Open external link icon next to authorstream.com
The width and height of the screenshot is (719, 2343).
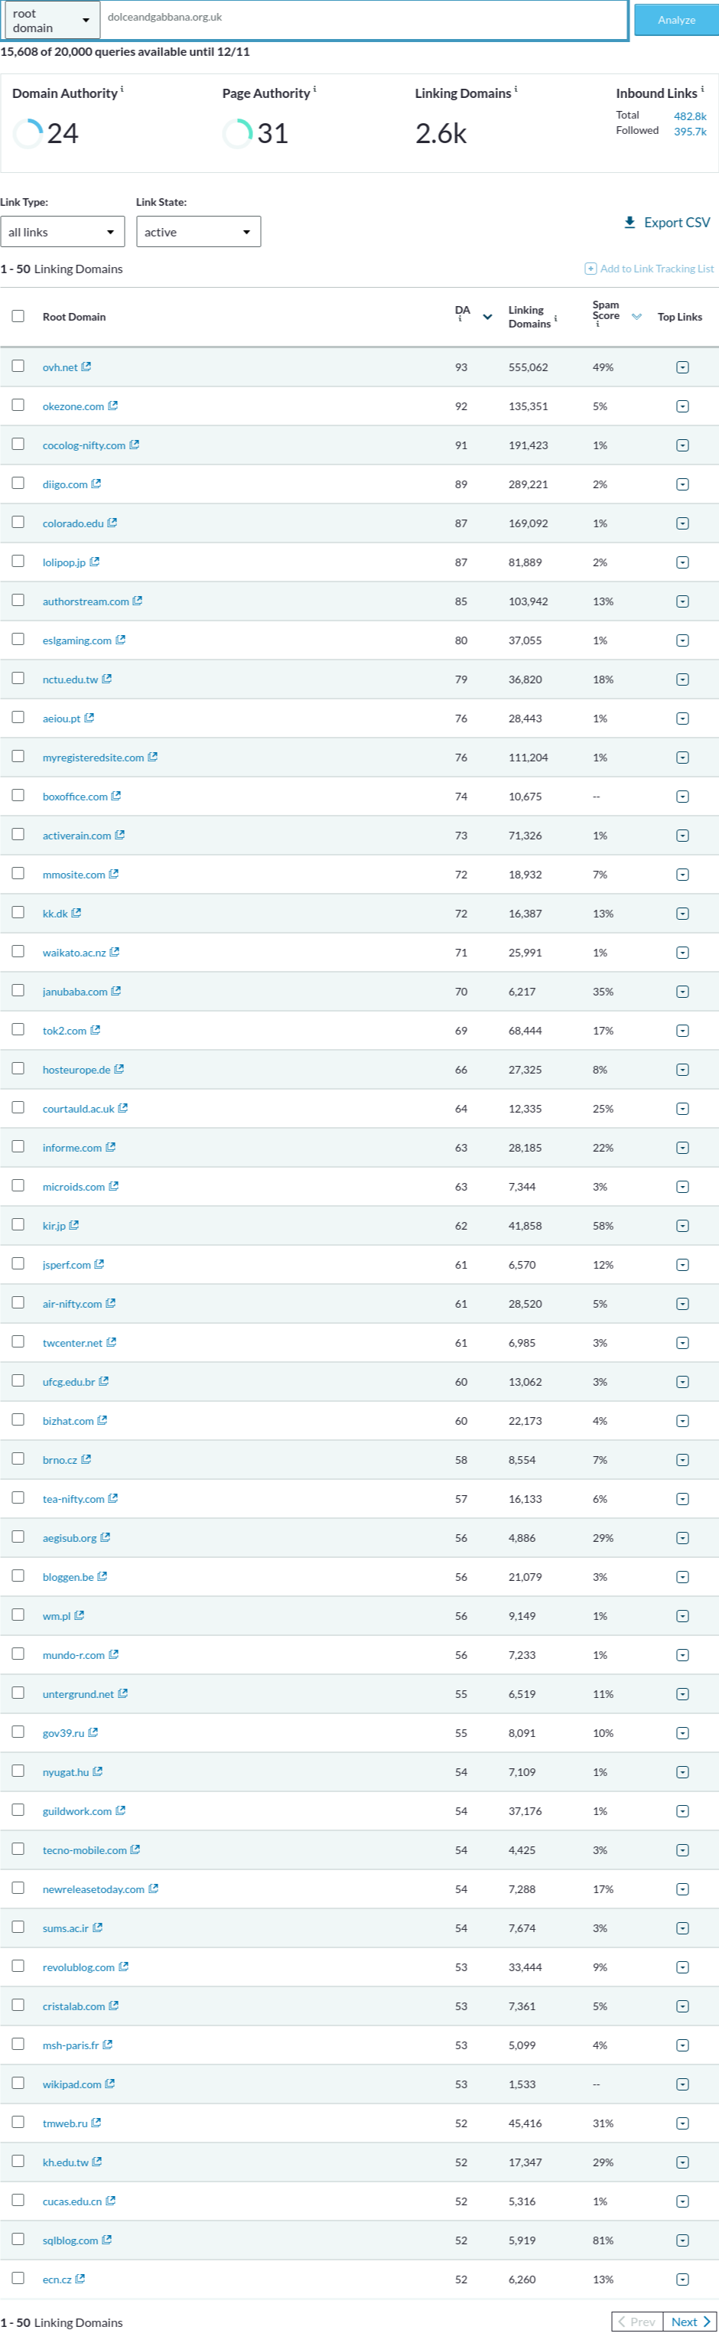[x=137, y=601]
